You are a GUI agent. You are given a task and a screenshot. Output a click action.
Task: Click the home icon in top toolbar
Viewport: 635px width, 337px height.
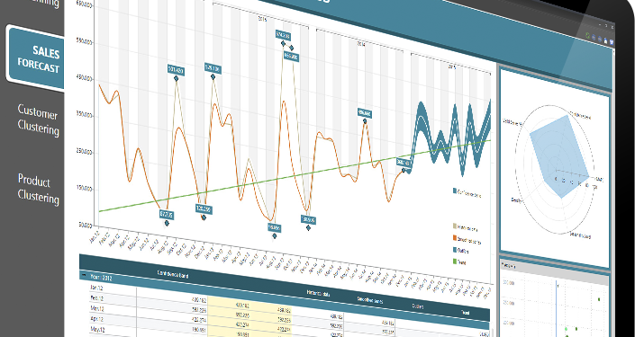click(x=605, y=40)
